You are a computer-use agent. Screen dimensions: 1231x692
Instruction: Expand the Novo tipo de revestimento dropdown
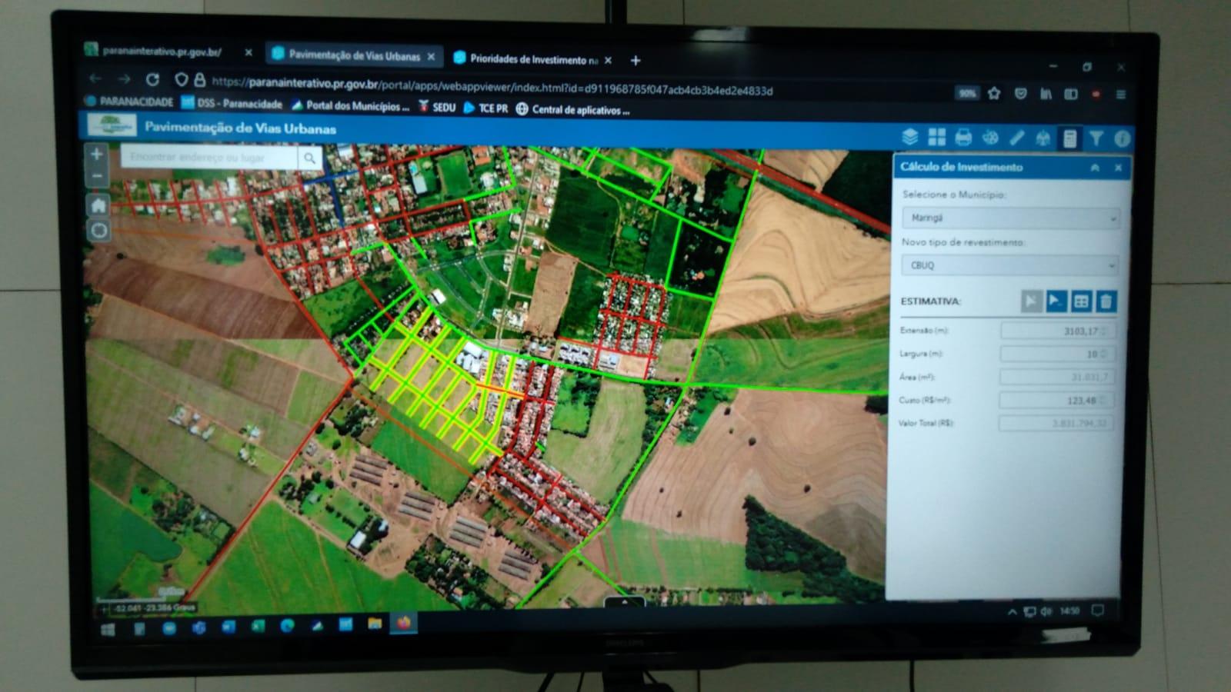coord(1010,265)
